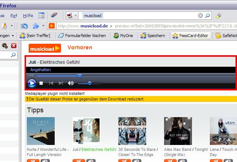Click the yellow quality warning message
Image resolution: width=237 pixels, height=162 pixels.
(131, 99)
